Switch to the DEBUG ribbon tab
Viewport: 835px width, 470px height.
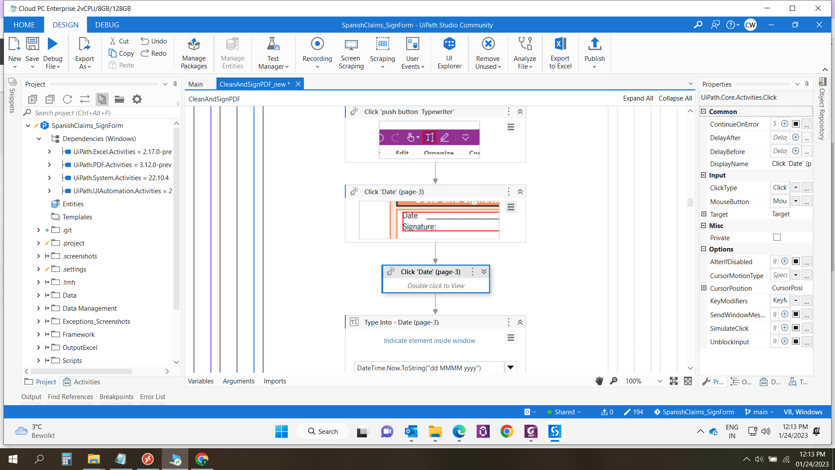point(107,25)
